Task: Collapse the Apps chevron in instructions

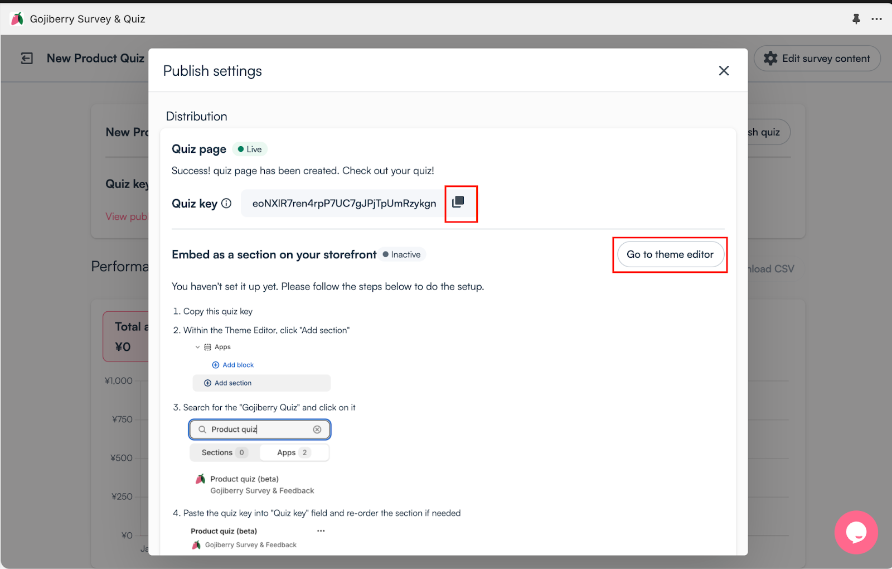Action: pyautogui.click(x=197, y=347)
